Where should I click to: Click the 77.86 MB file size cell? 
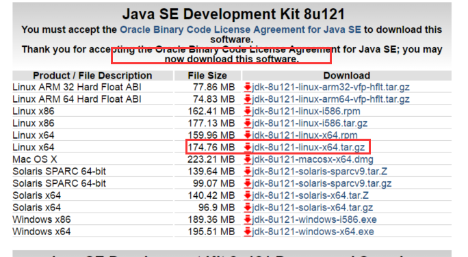[x=213, y=87]
